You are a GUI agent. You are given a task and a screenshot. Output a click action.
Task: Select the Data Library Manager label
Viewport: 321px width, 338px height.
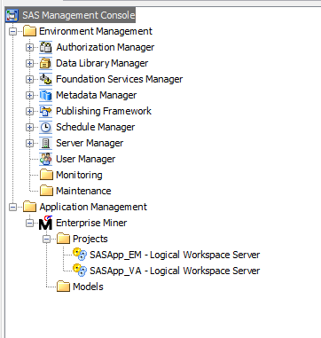pyautogui.click(x=102, y=63)
